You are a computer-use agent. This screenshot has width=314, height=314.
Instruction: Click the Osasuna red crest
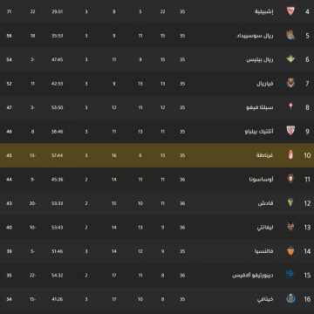coord(290,179)
